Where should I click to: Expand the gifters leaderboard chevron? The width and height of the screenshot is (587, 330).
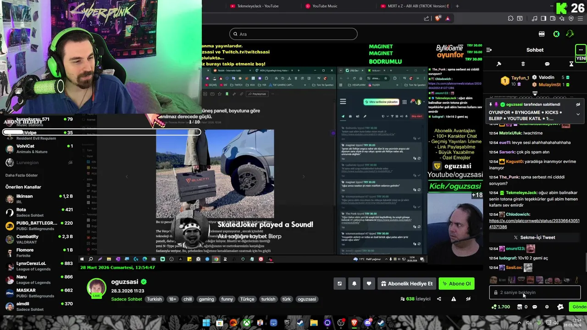click(x=535, y=93)
